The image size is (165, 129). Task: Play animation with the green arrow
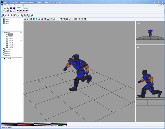click(28, 19)
